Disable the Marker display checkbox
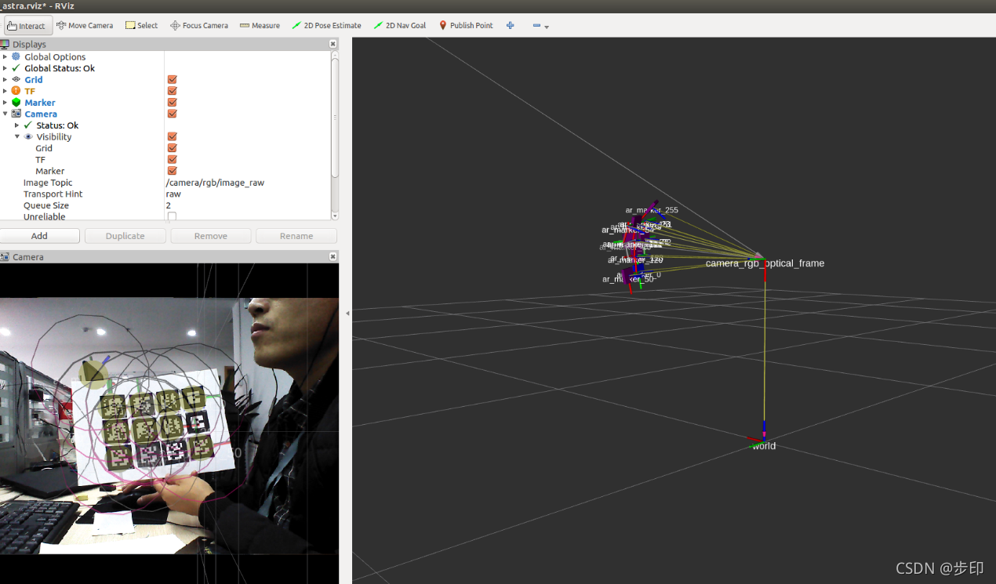The image size is (996, 584). [172, 102]
